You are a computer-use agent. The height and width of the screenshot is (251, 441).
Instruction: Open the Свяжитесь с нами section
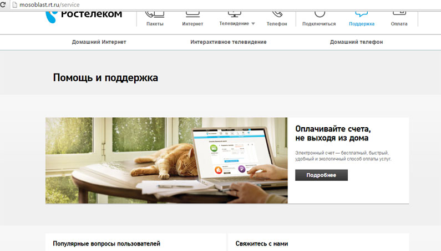[261, 243]
